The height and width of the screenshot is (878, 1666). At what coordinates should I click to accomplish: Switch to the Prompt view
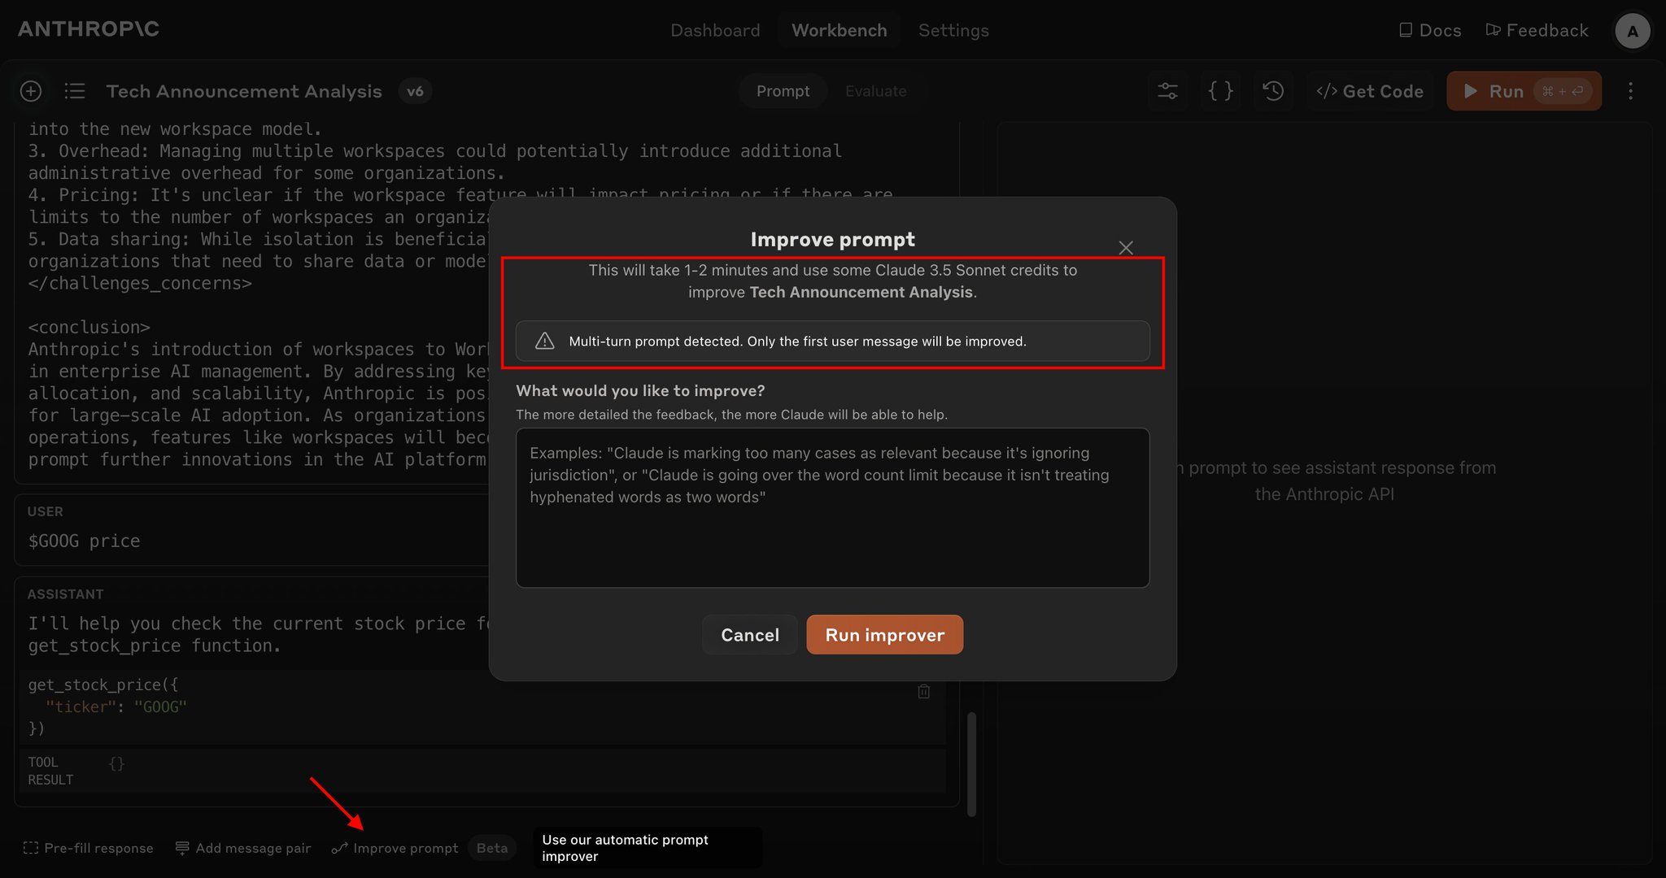783,91
